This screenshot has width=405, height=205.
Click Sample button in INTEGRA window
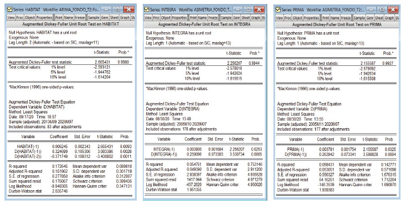click(x=226, y=18)
